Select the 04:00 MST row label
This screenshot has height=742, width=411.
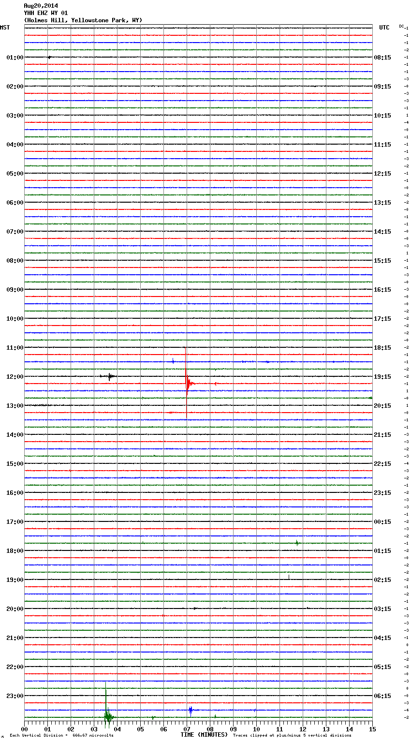[x=15, y=145]
